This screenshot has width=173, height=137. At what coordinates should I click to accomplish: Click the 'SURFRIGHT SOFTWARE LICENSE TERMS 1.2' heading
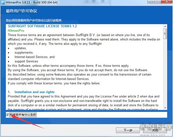pos(42,26)
